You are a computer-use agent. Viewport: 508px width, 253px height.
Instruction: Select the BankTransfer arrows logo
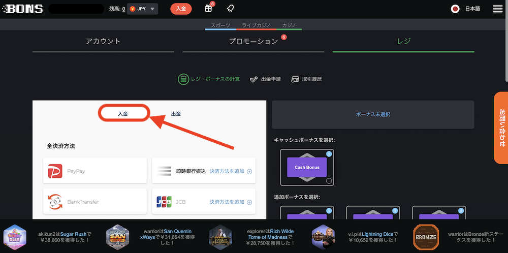coord(55,202)
